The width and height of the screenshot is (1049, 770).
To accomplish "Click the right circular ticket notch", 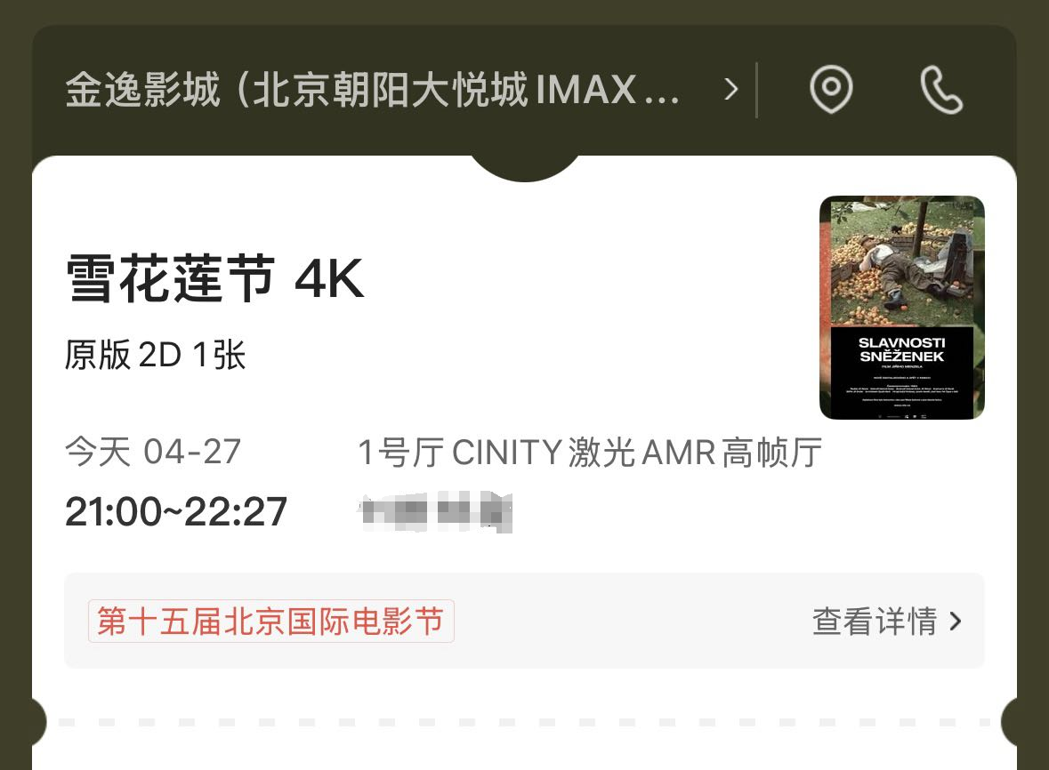I will [1010, 723].
